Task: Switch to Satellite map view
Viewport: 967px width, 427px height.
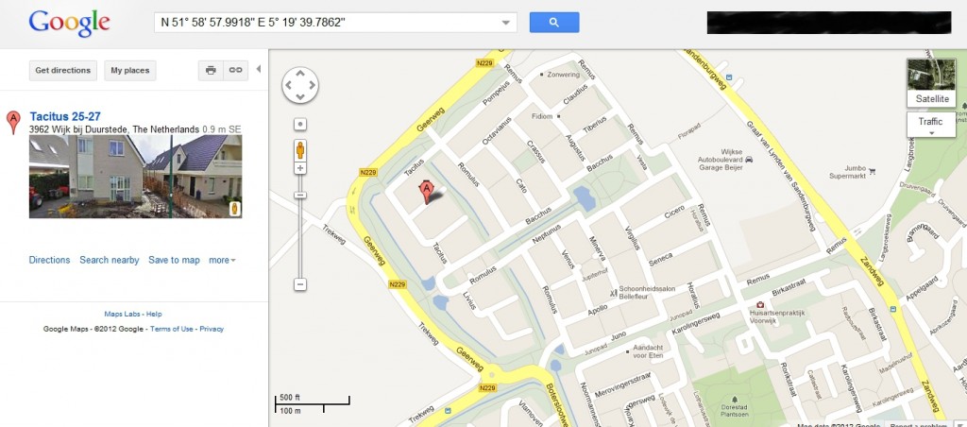Action: click(931, 83)
